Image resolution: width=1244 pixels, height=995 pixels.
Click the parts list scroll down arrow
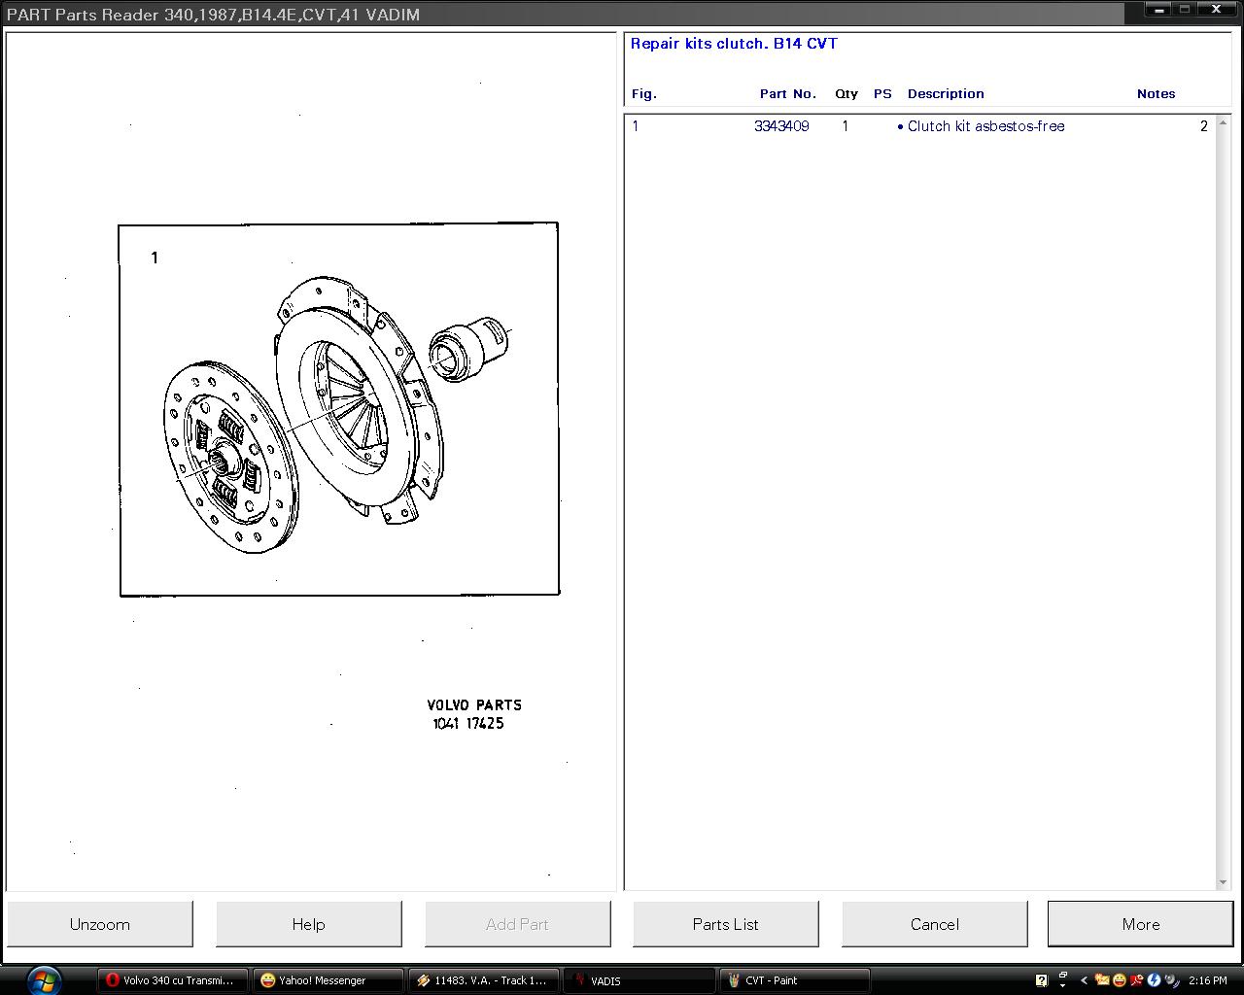tap(1223, 882)
